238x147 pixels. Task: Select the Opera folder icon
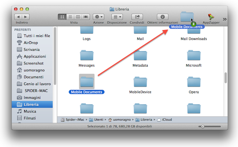[x=194, y=83]
